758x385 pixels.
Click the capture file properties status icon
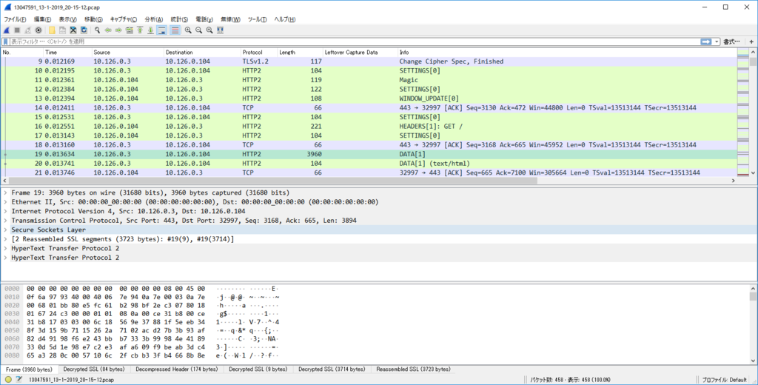(19, 380)
